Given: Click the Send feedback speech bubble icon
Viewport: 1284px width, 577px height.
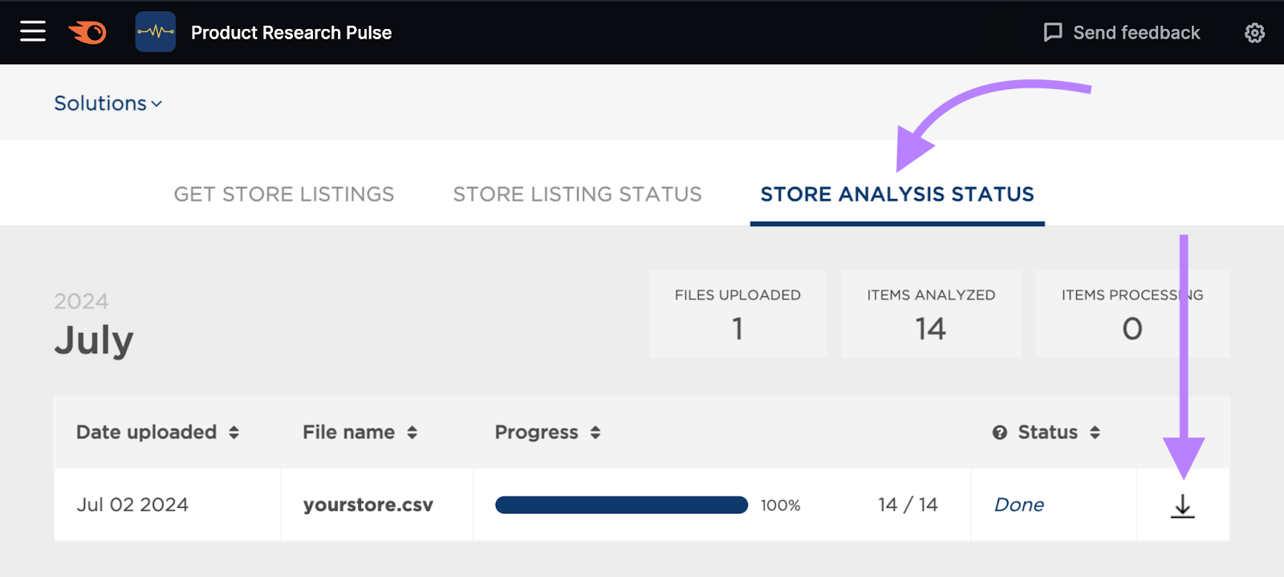Looking at the screenshot, I should tap(1052, 32).
